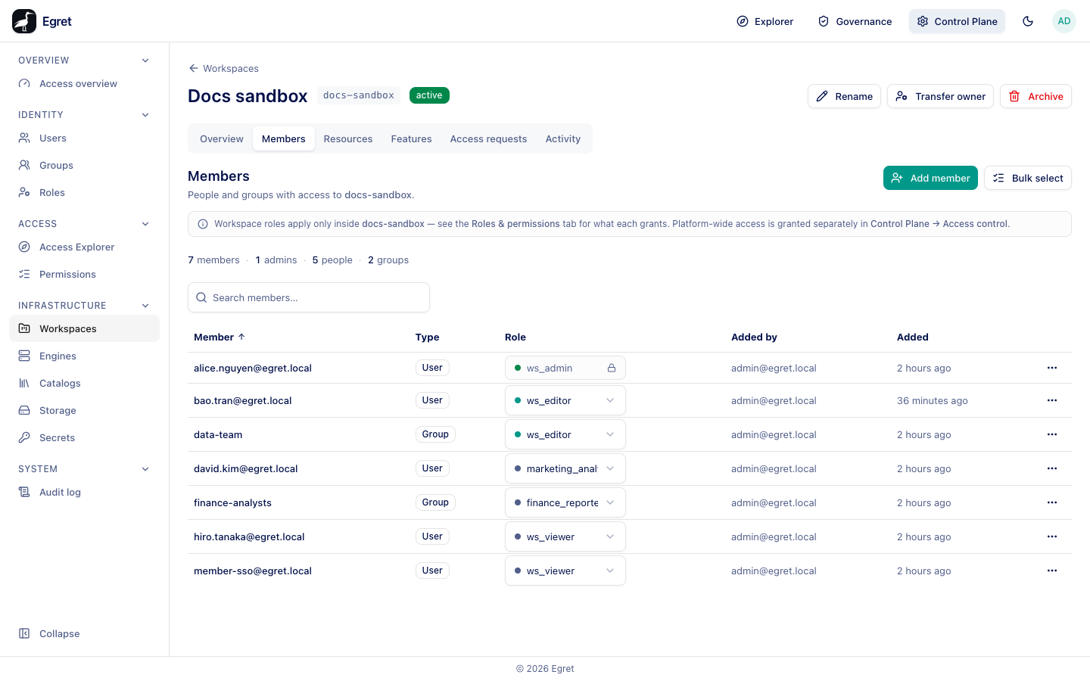The height and width of the screenshot is (681, 1090).
Task: Open more actions for data-team row
Action: (1052, 434)
